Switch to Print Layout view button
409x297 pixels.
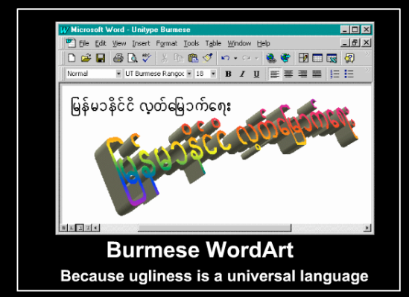tap(80, 228)
